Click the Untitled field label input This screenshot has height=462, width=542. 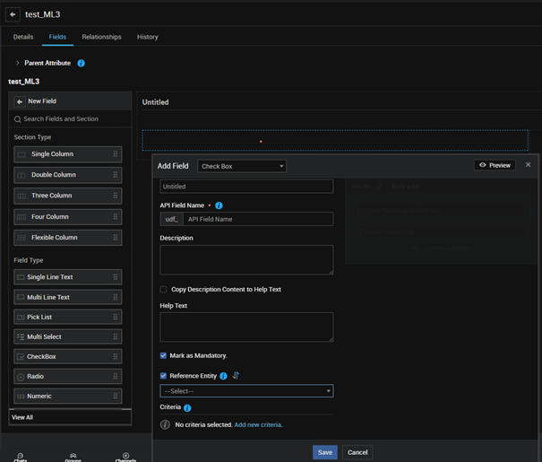[x=246, y=187]
